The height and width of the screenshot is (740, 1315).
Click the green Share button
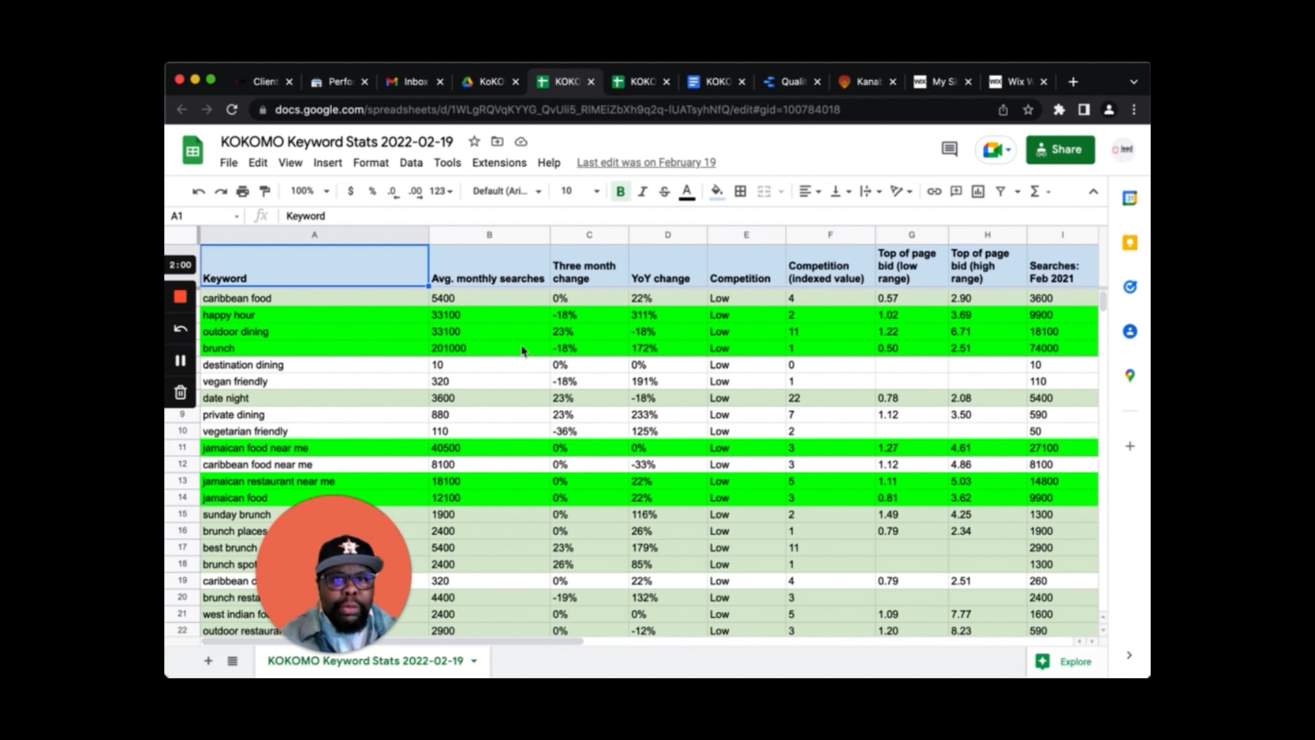coord(1060,149)
